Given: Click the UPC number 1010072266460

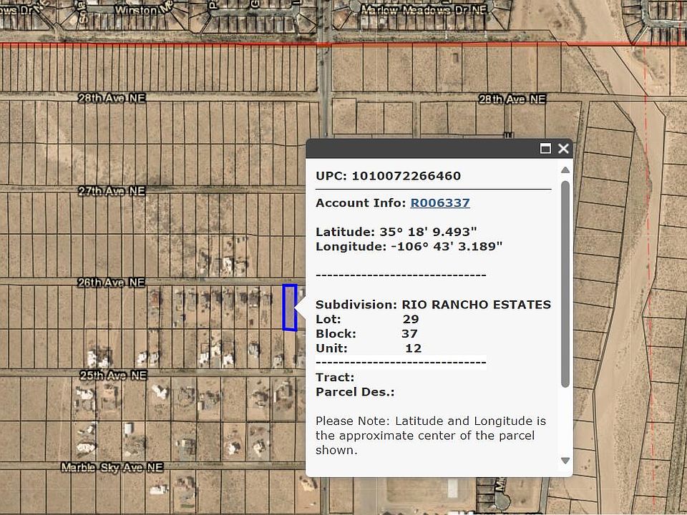Looking at the screenshot, I should pos(406,176).
